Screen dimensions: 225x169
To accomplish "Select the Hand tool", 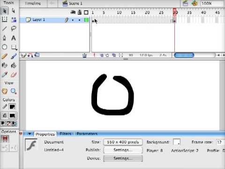I will [x=5, y=91].
